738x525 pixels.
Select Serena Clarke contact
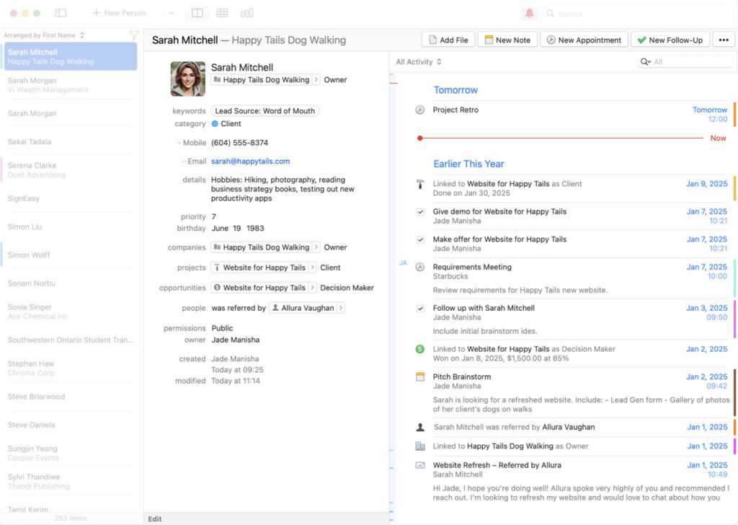[71, 169]
